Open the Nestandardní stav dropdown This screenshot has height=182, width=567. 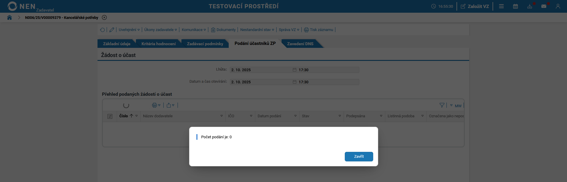257,30
